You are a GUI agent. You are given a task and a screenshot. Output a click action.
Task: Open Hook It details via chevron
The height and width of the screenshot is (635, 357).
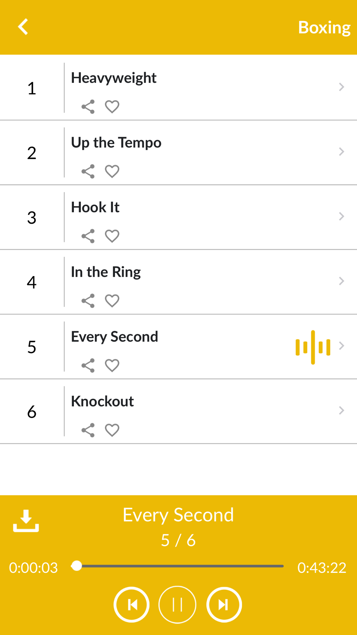(342, 216)
